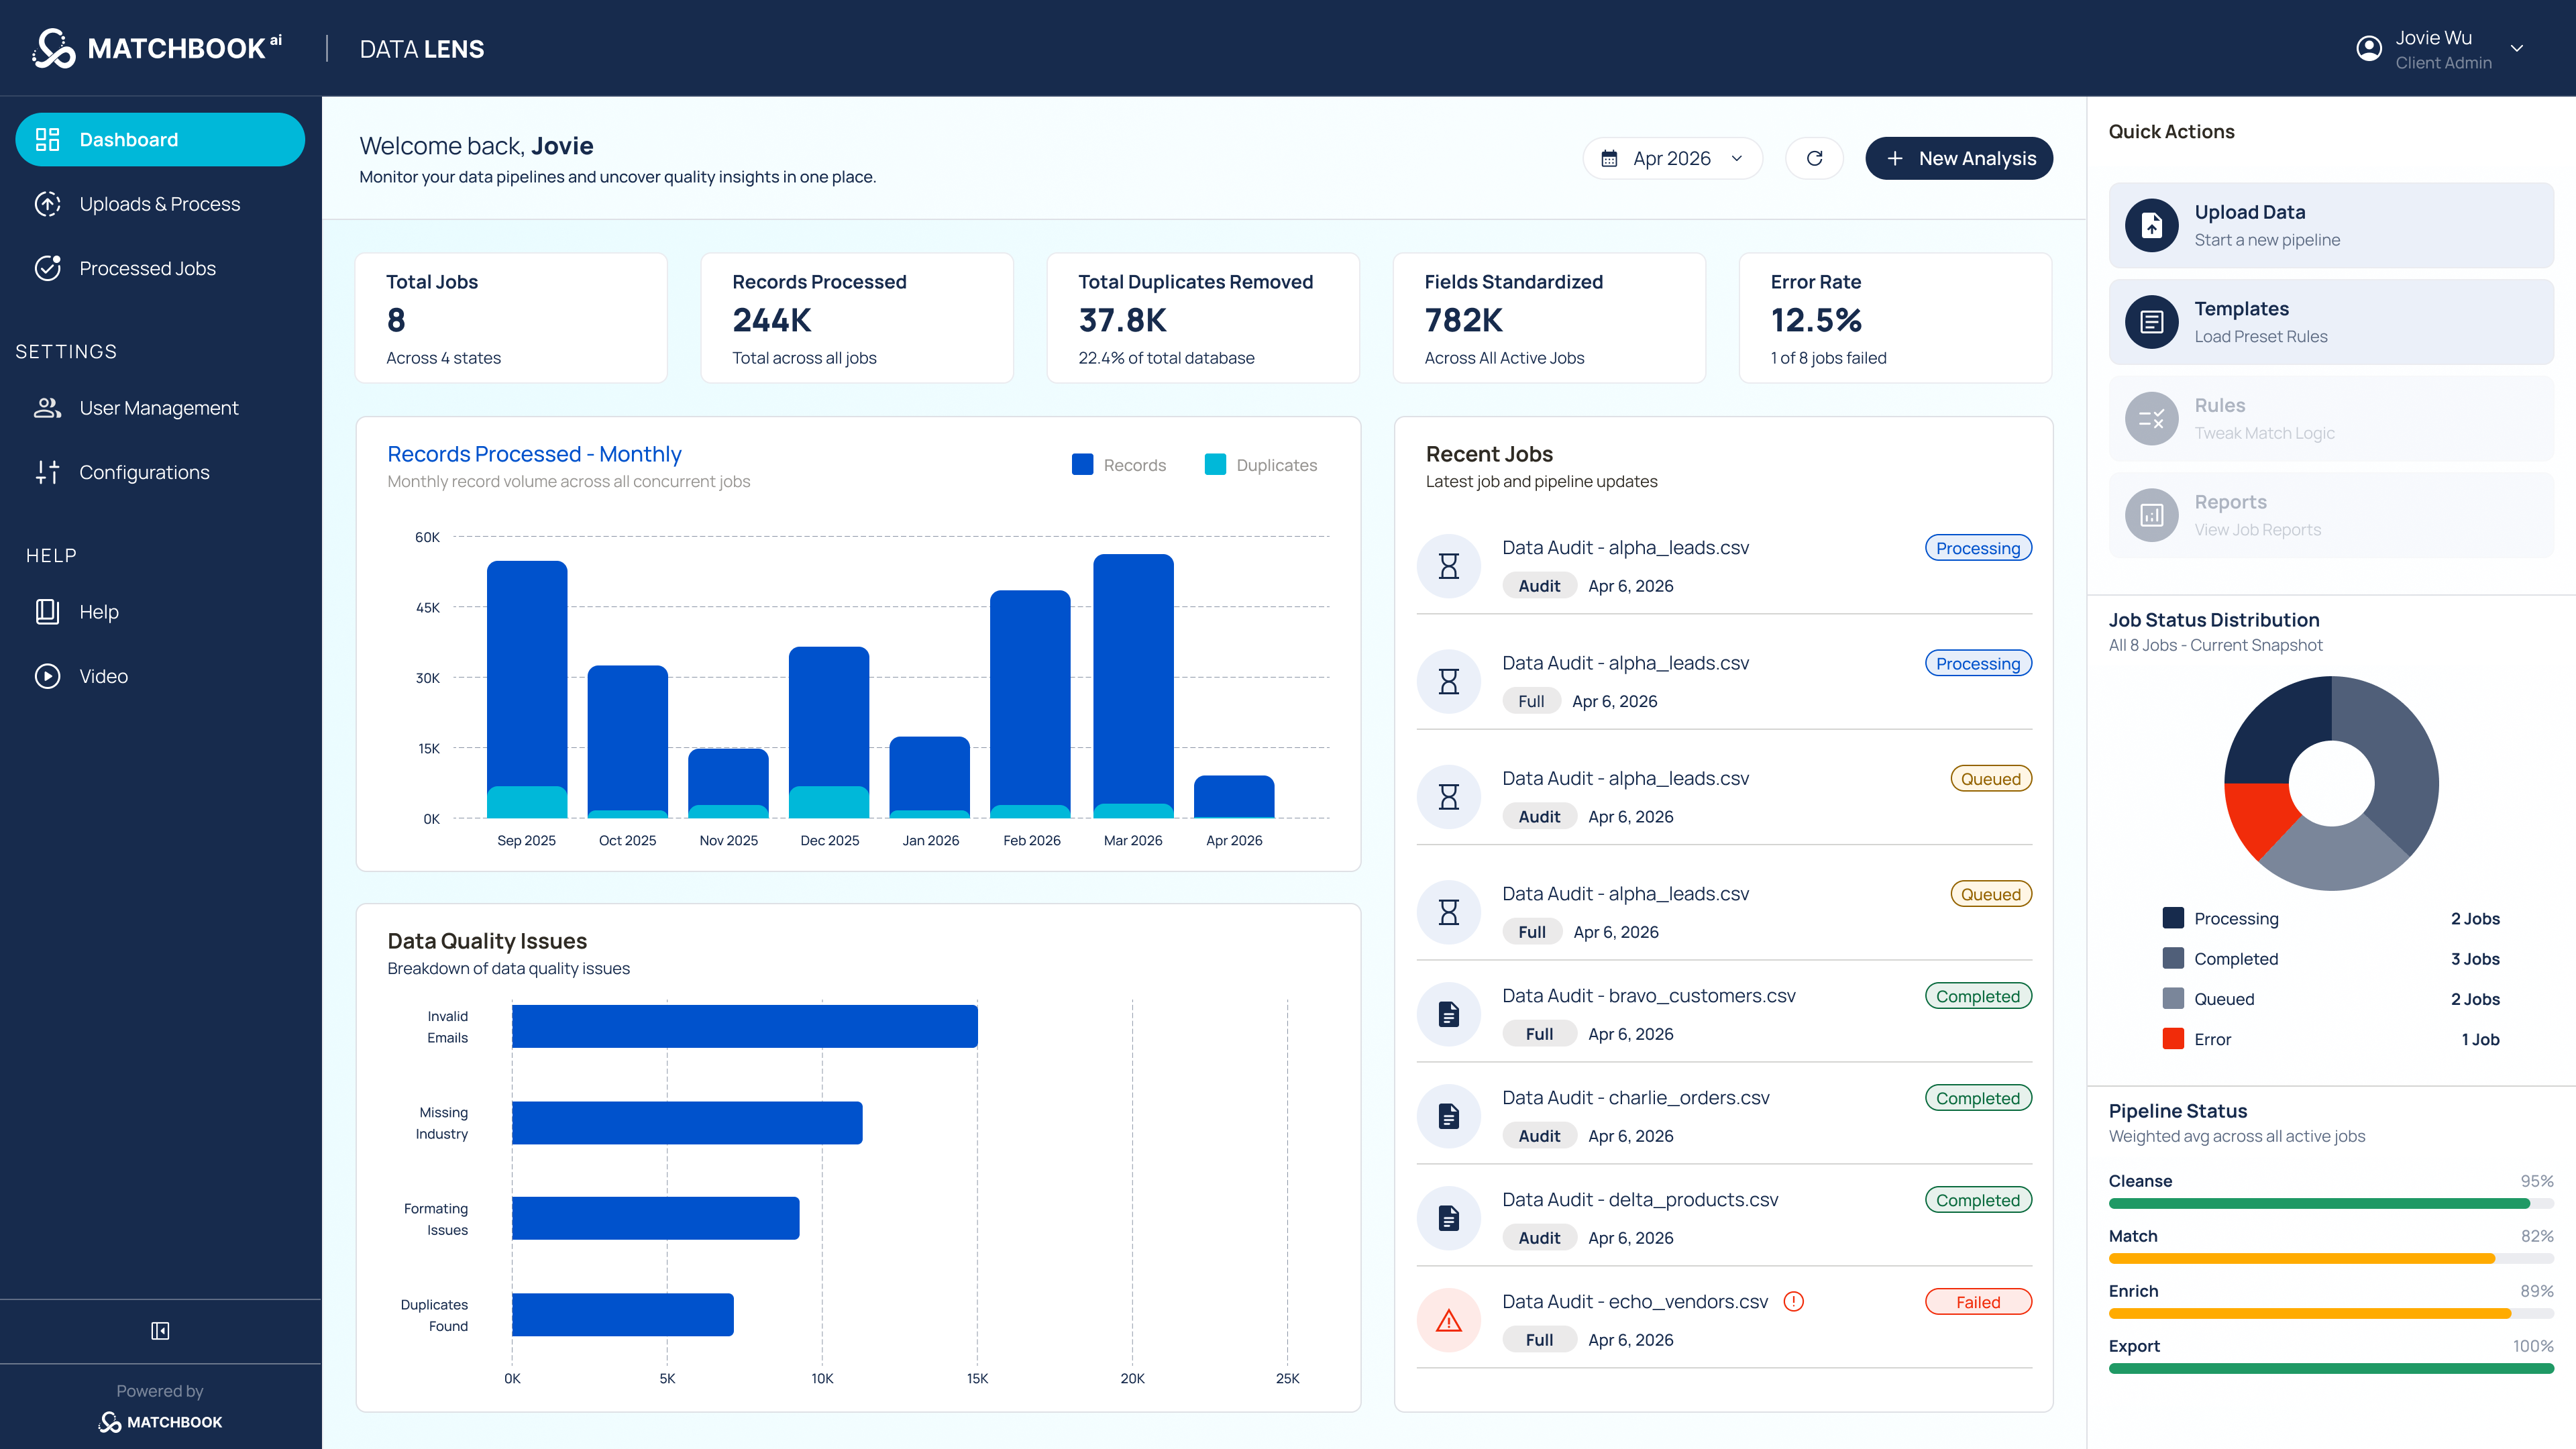Click the Total Jobs stat card
The image size is (2576, 1449).
click(x=511, y=318)
